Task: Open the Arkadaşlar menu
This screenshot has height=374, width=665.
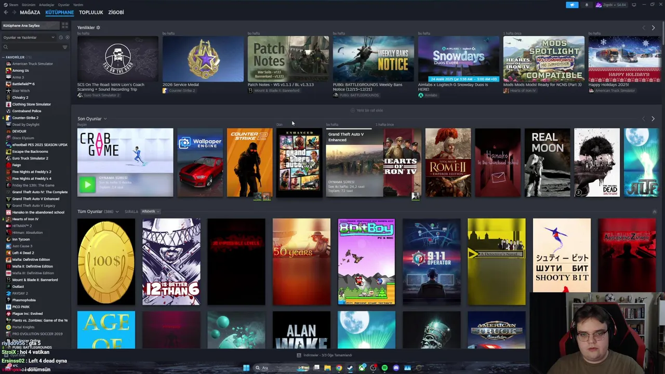Action: (x=46, y=5)
